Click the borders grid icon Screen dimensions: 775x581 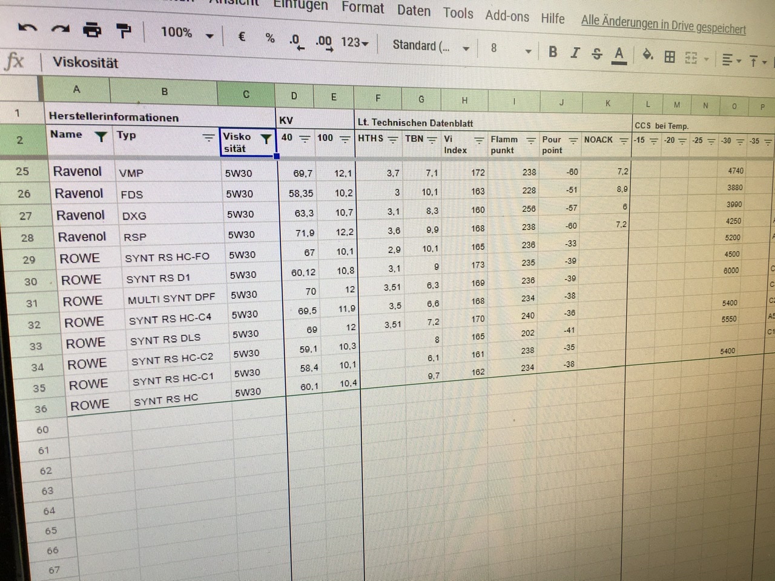670,57
